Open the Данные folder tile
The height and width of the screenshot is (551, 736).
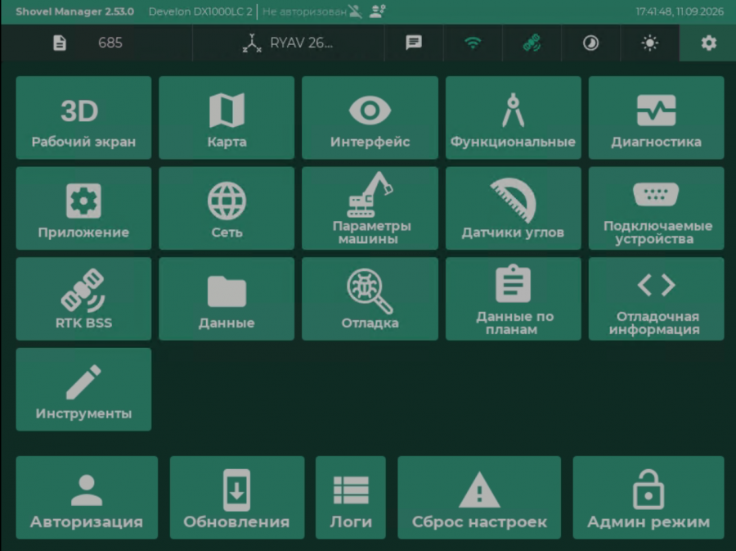click(227, 299)
